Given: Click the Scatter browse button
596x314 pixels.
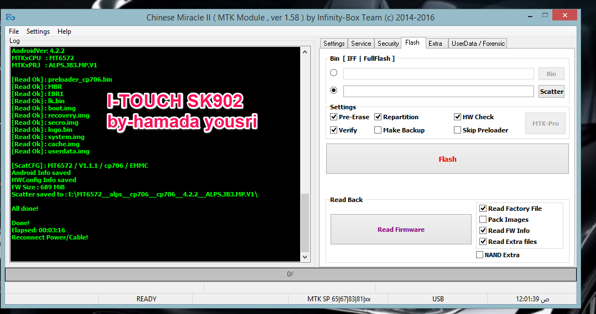Looking at the screenshot, I should 551,92.
